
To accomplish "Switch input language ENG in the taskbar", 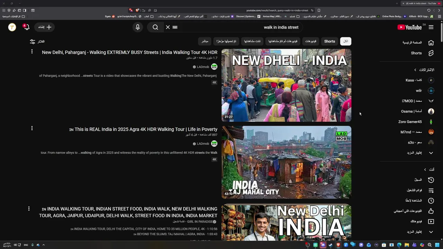I will pyautogui.click(x=26, y=245).
